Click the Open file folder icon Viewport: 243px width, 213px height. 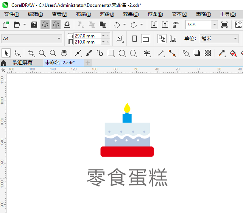17,25
